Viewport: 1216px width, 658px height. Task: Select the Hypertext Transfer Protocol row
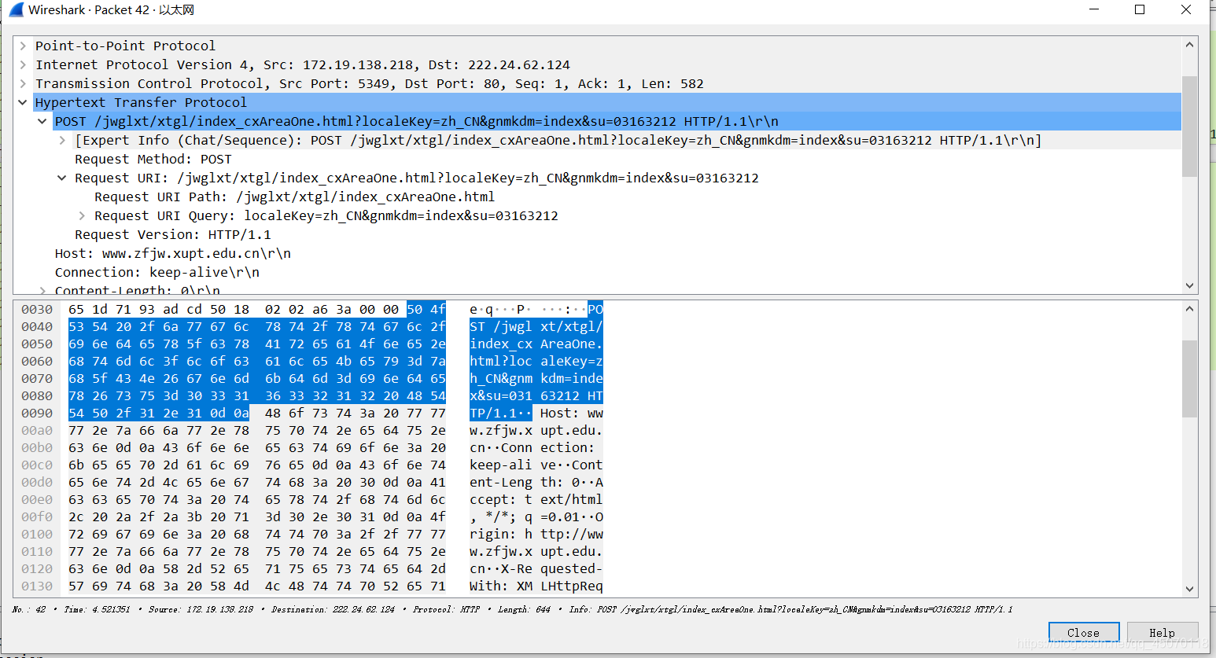597,102
